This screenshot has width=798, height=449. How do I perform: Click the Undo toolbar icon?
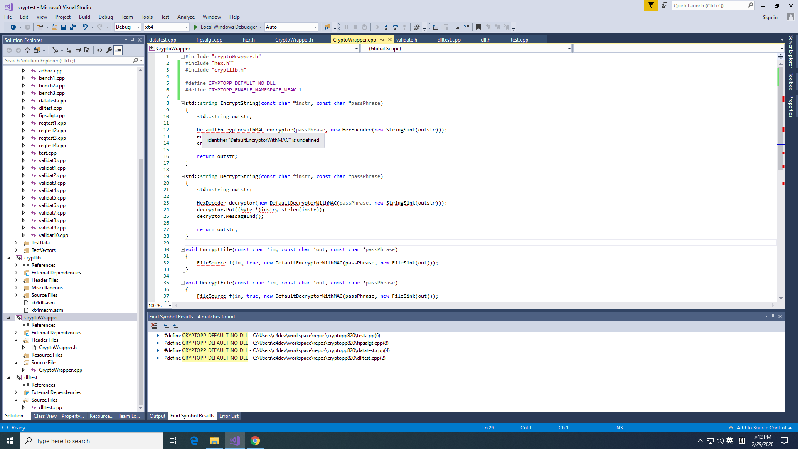point(85,27)
